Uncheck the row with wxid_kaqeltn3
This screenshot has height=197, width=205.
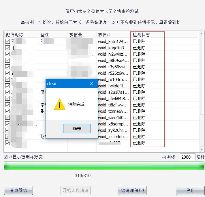click(x=7, y=48)
